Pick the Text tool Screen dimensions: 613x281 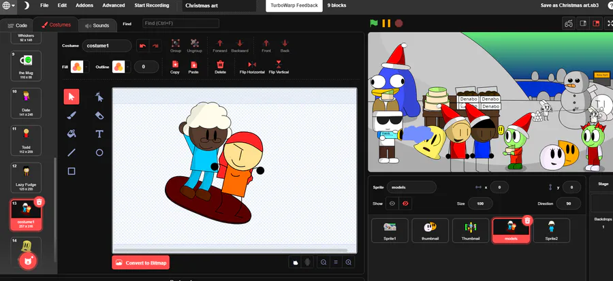(x=99, y=134)
